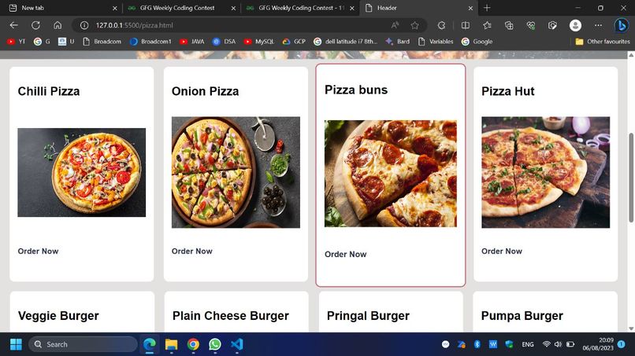635x356 pixels.
Task: Open WhatsApp from taskbar
Action: 215,344
